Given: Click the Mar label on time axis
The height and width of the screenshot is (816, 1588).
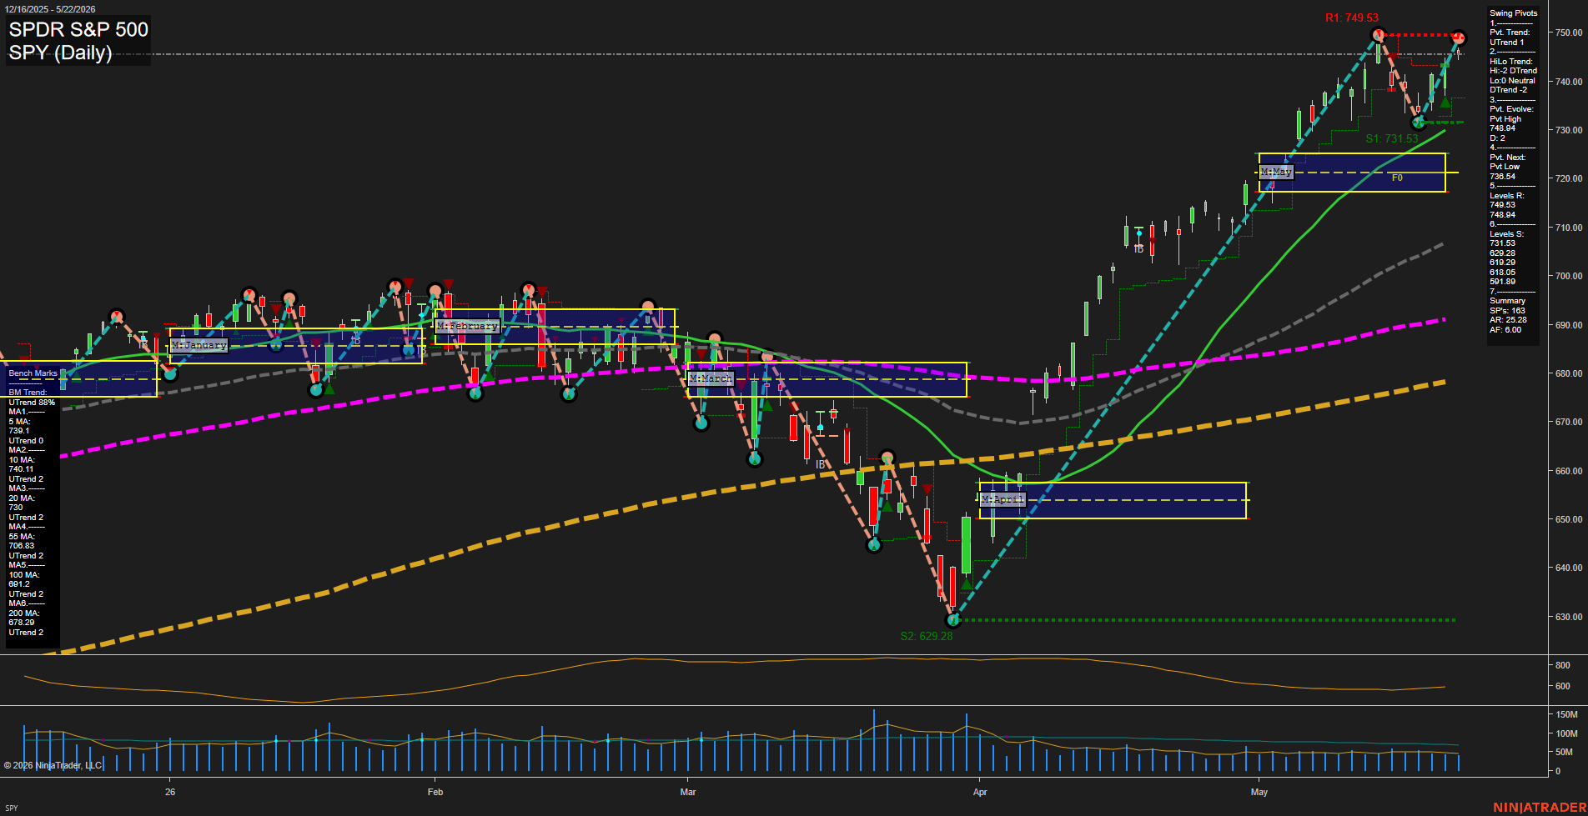Looking at the screenshot, I should [x=688, y=792].
